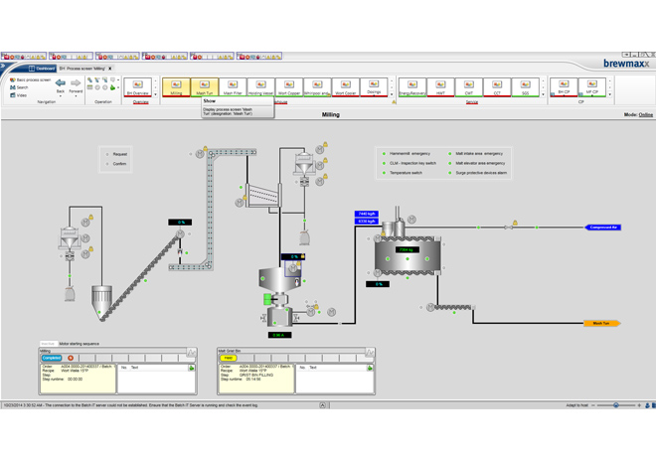Open the BH Overview screen

(137, 86)
